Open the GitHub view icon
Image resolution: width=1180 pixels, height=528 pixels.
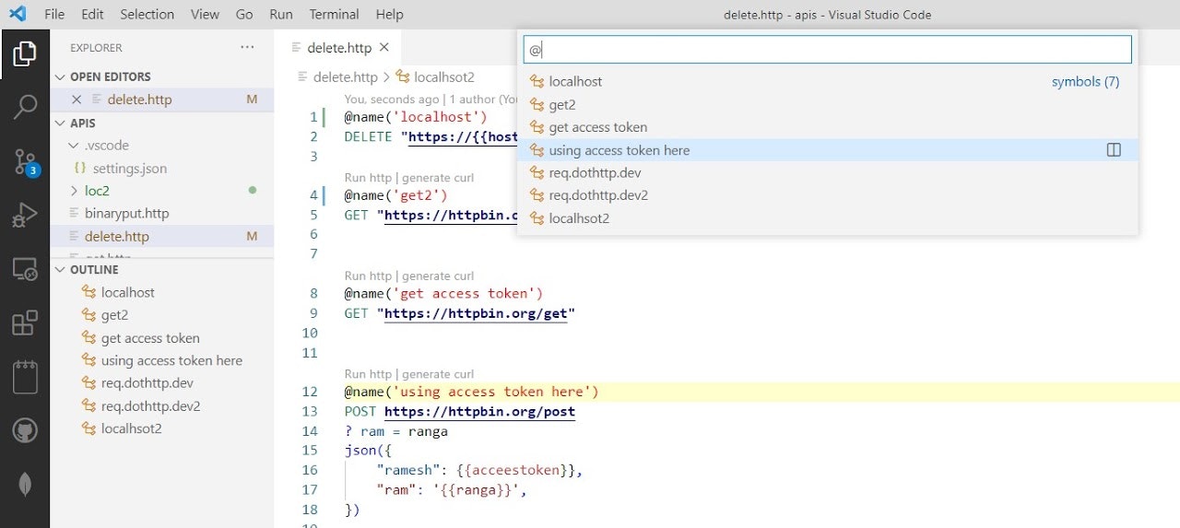coord(25,430)
